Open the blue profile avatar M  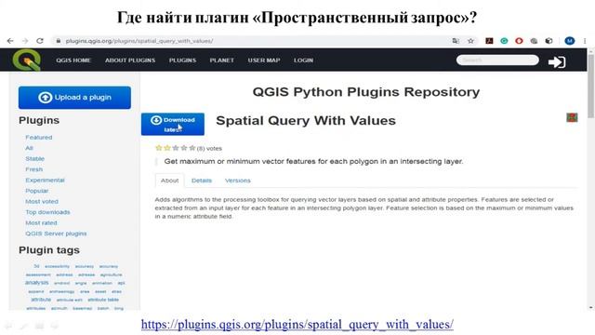point(569,41)
